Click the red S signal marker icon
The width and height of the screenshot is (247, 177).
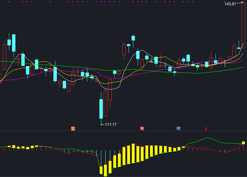tap(206, 129)
